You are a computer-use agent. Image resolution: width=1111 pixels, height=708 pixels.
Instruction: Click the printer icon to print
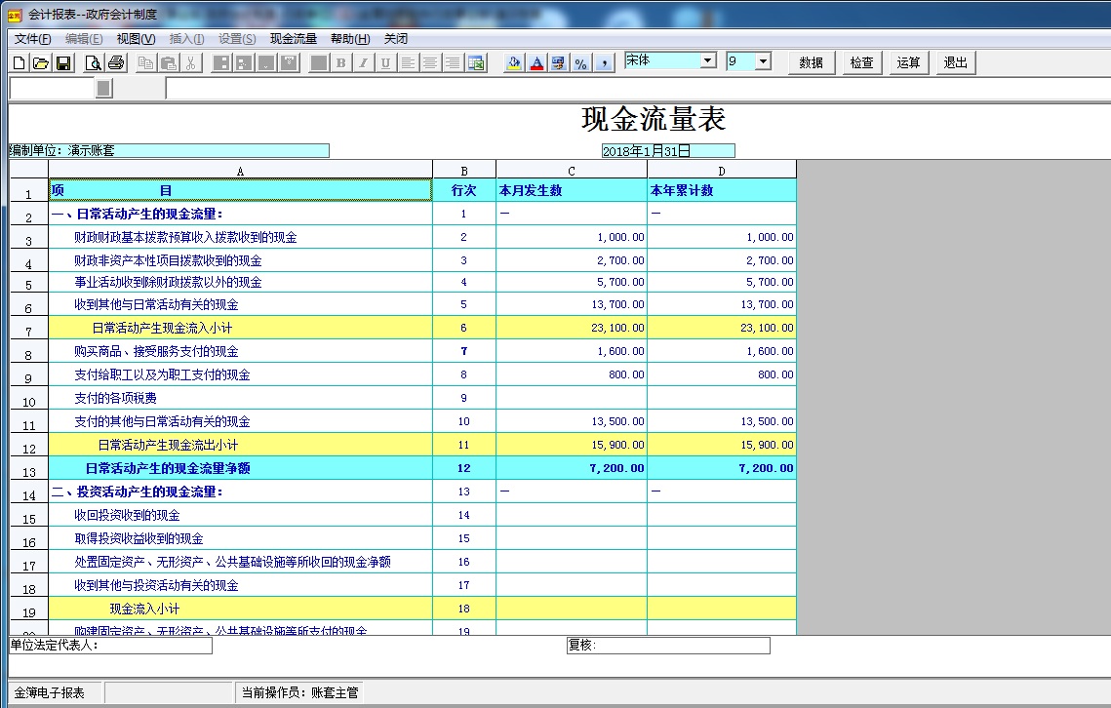point(116,63)
